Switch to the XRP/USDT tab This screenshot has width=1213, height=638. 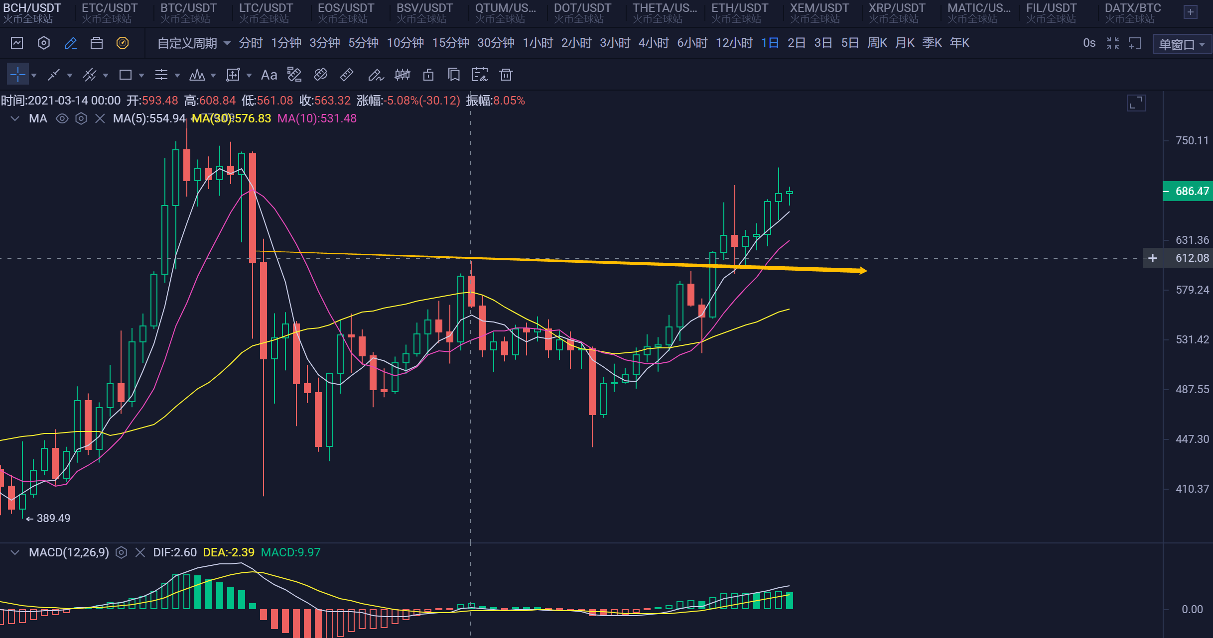click(x=897, y=13)
